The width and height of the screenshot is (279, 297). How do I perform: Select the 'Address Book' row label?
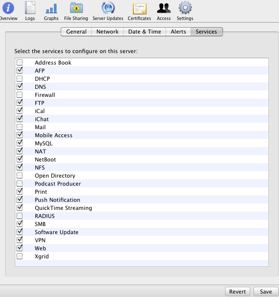tap(53, 63)
